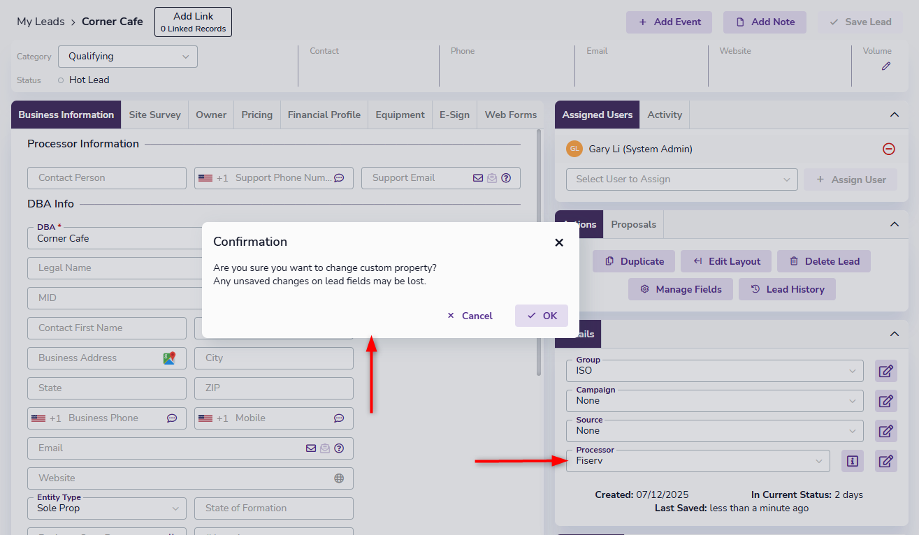Switch to the Site Survey tab
Viewport: 919px width, 535px height.
154,115
